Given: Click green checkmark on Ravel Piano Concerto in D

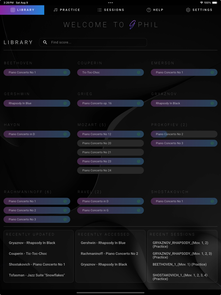Looking at the screenshot, I should 139,201.
